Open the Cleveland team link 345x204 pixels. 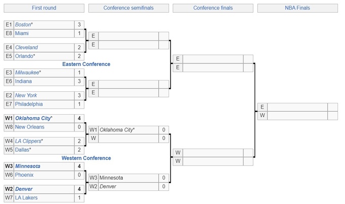pos(26,48)
